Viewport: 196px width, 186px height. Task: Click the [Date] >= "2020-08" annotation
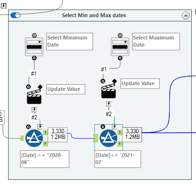click(x=45, y=159)
